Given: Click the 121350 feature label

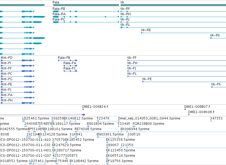Looking at the screenshot, I should [x=127, y=145].
